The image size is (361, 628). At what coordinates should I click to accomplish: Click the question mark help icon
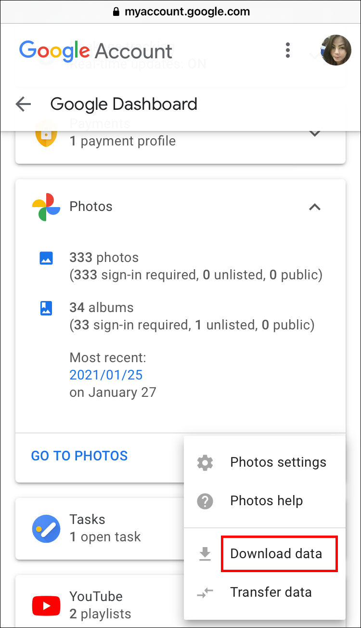click(206, 501)
